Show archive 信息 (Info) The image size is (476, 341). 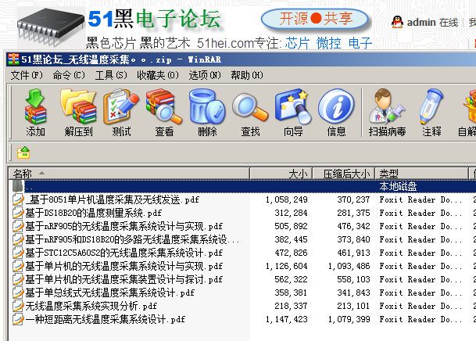(336, 113)
